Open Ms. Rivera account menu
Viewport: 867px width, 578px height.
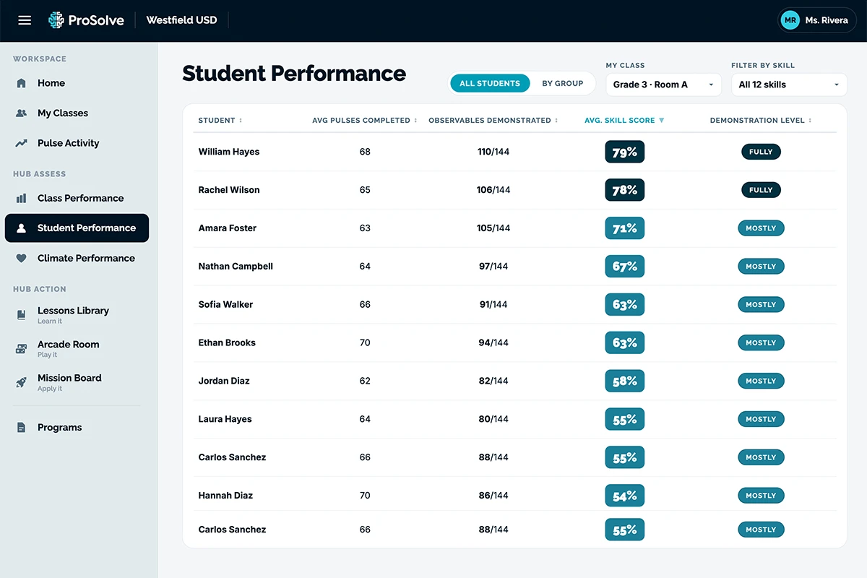point(818,20)
